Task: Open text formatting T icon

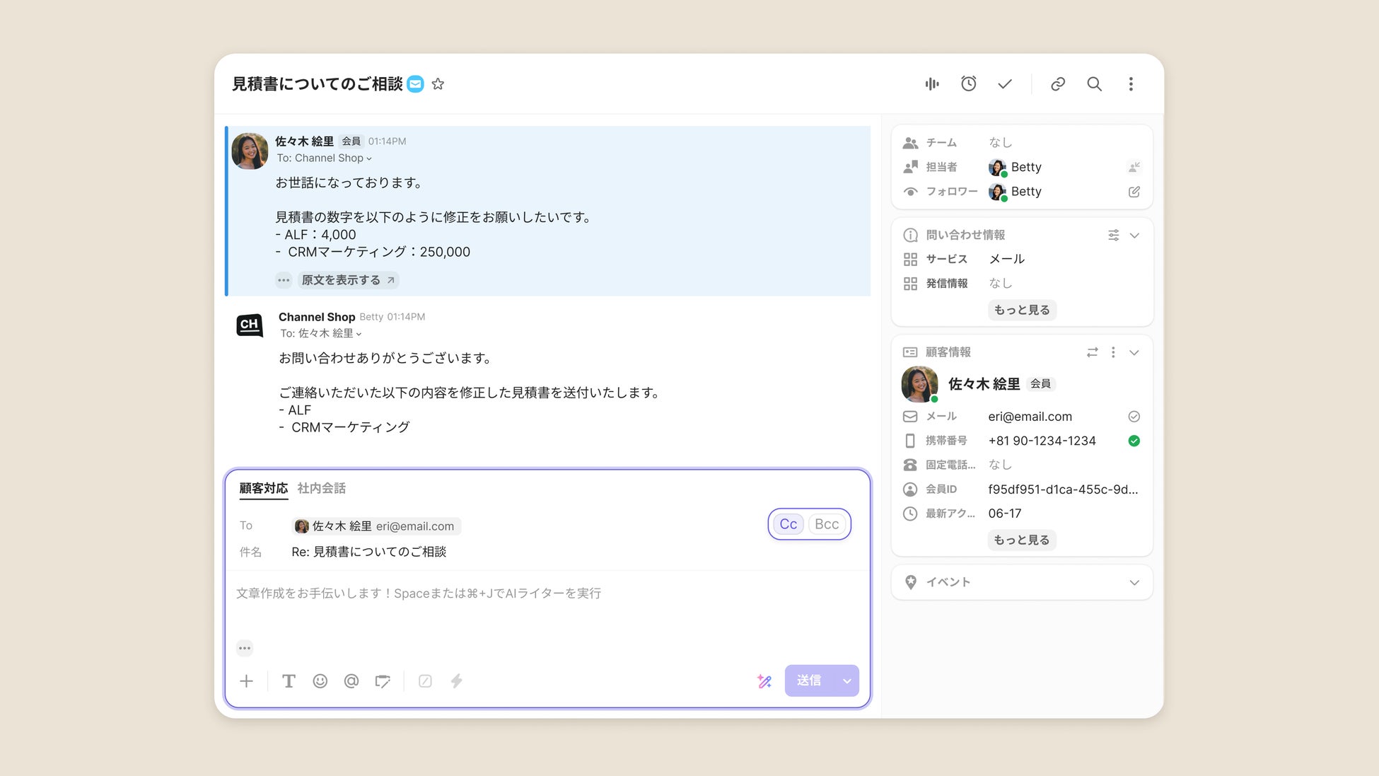Action: point(289,681)
